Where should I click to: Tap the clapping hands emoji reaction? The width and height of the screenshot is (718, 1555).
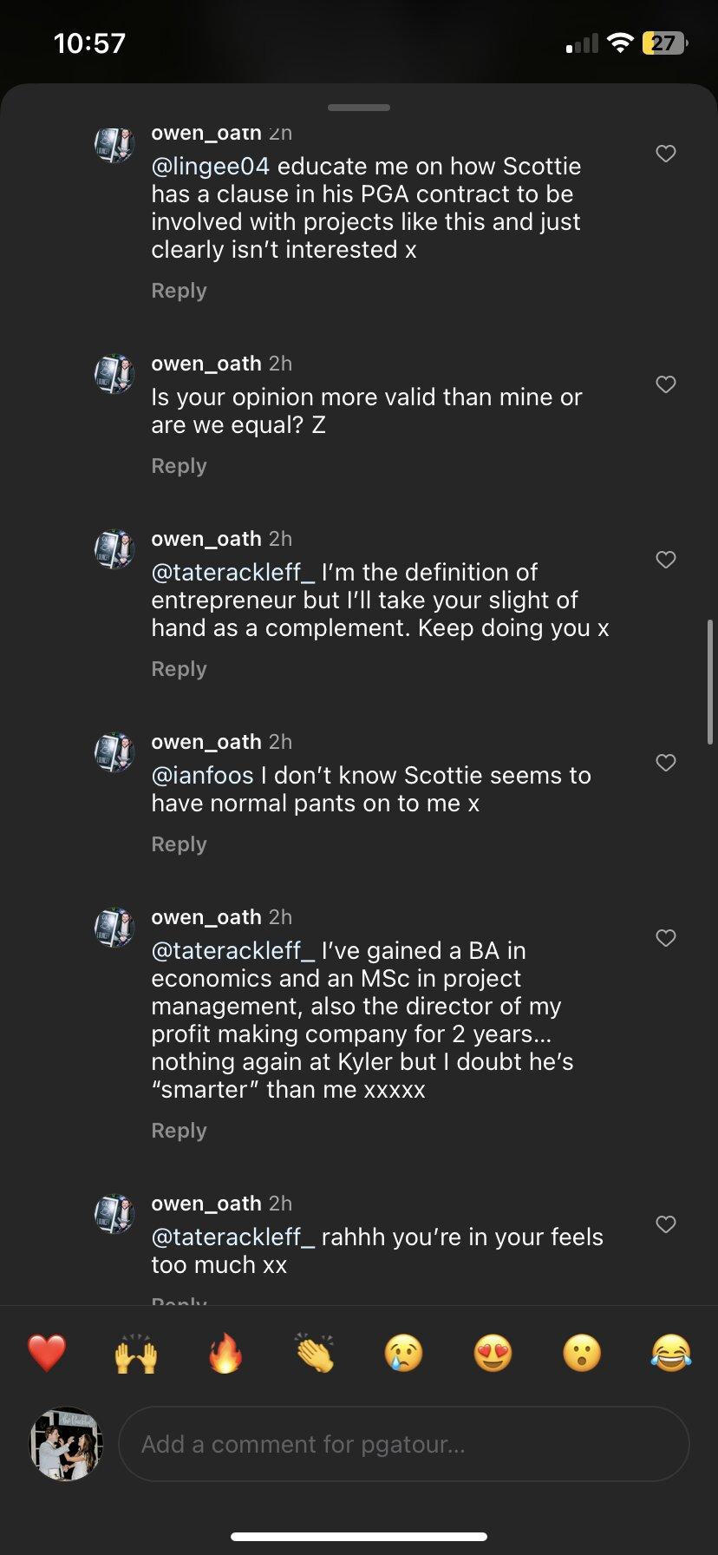(315, 1353)
